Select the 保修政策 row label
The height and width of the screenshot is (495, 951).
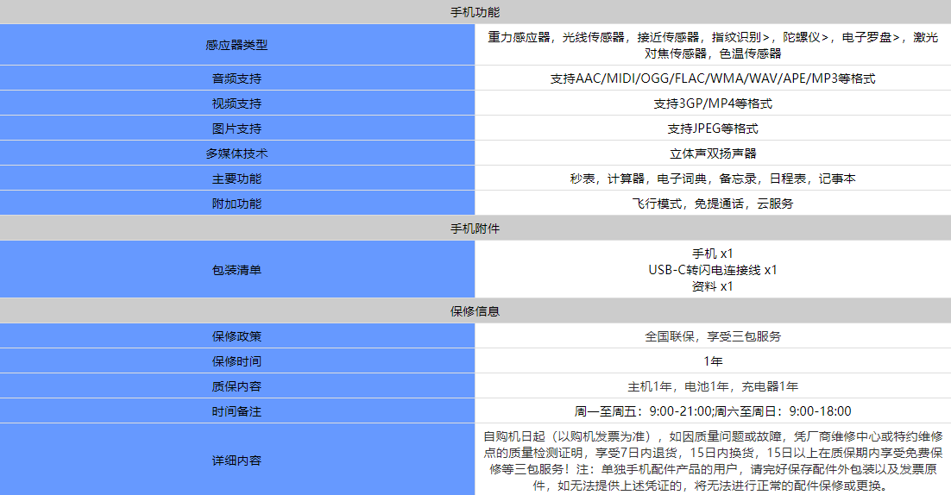pyautogui.click(x=236, y=336)
